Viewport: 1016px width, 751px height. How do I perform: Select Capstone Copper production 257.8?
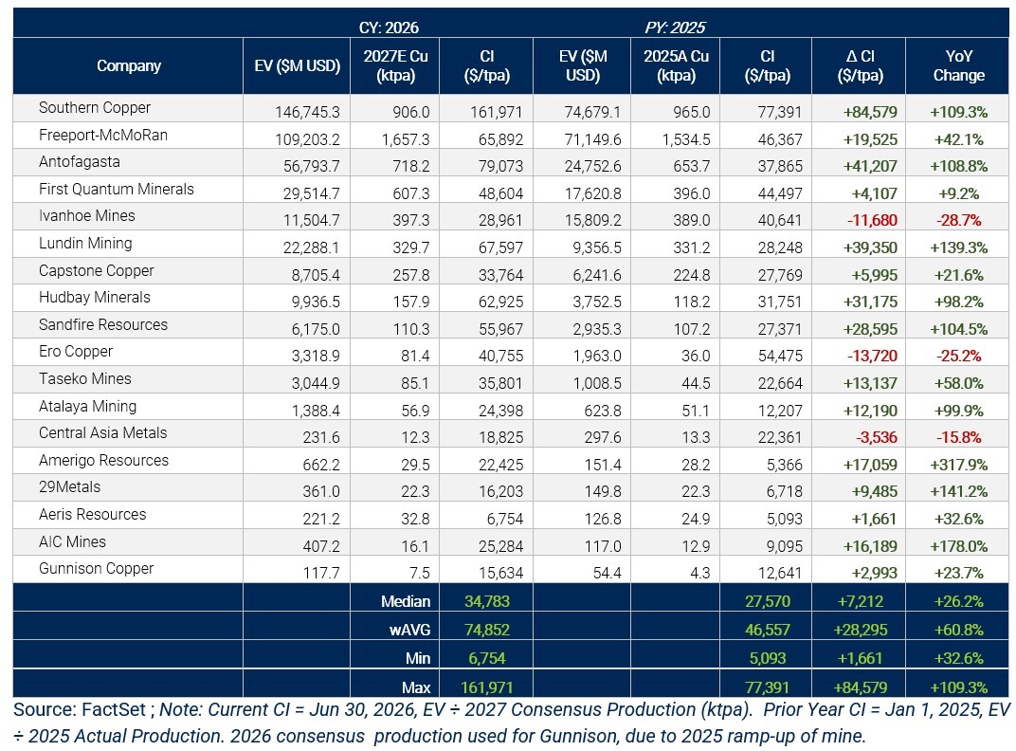tap(411, 274)
